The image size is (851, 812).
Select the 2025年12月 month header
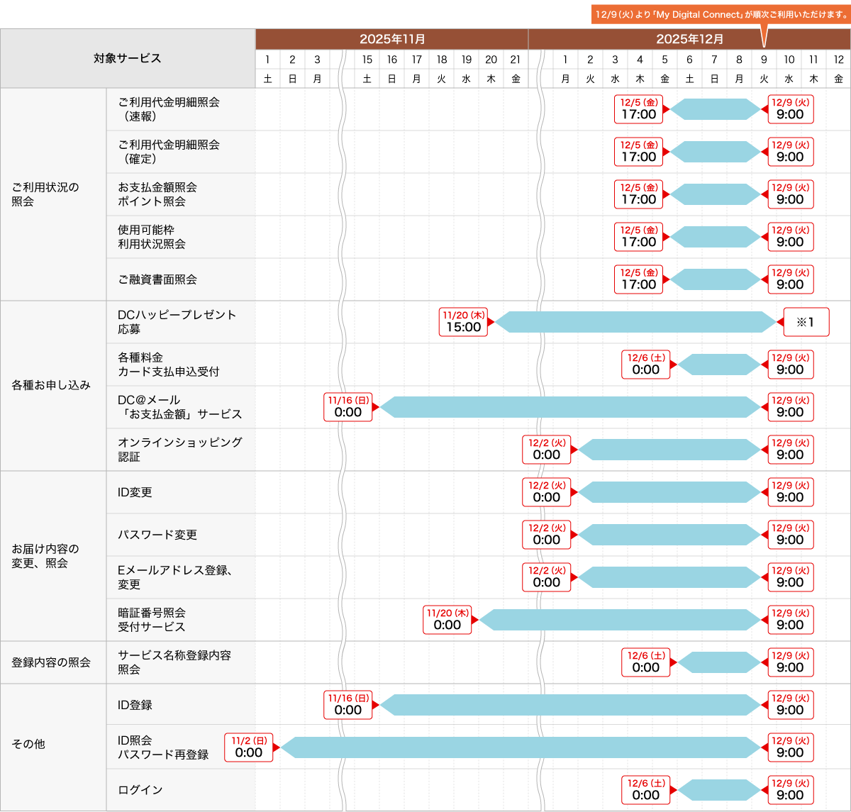[689, 40]
